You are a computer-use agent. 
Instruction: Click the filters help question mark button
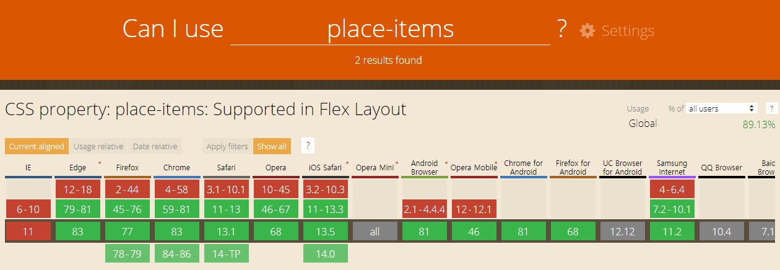click(308, 146)
